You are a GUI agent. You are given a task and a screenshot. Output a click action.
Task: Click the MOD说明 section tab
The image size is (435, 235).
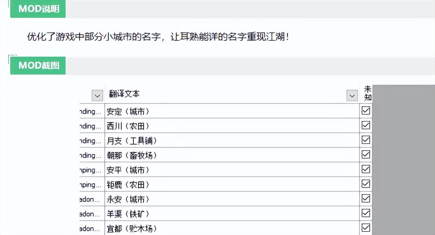[38, 9]
